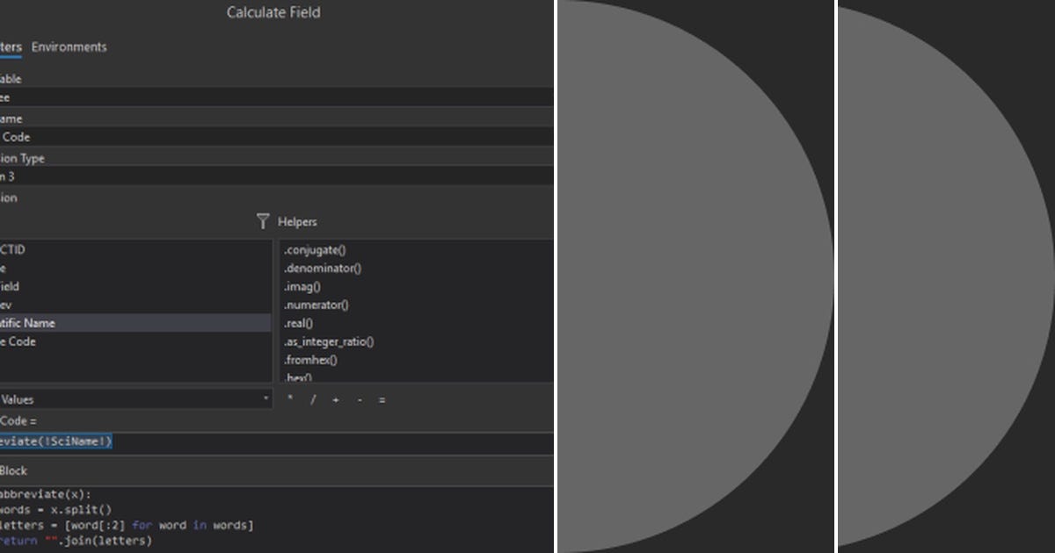The height and width of the screenshot is (553, 1055).
Task: Insert the division operator
Action: [312, 399]
